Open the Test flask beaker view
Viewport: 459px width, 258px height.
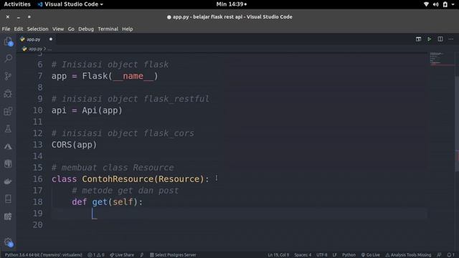(8, 129)
